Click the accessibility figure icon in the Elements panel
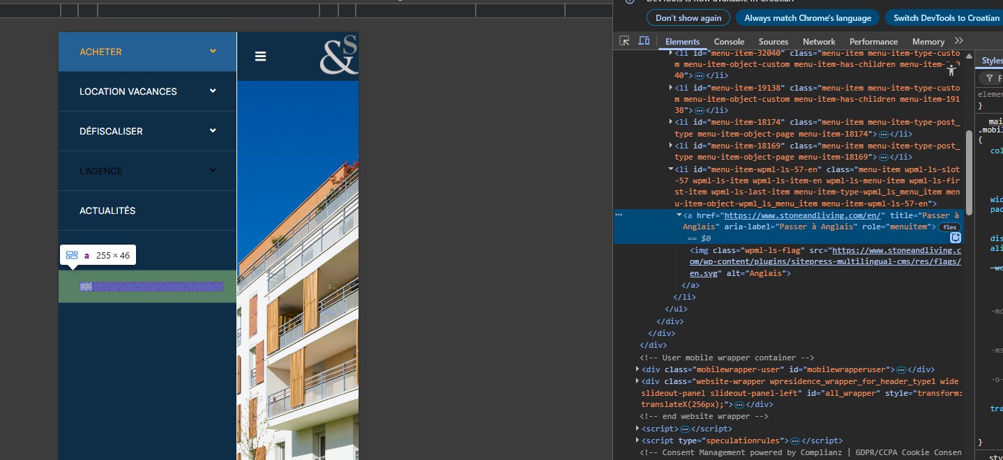The image size is (1003, 460). 951,70
